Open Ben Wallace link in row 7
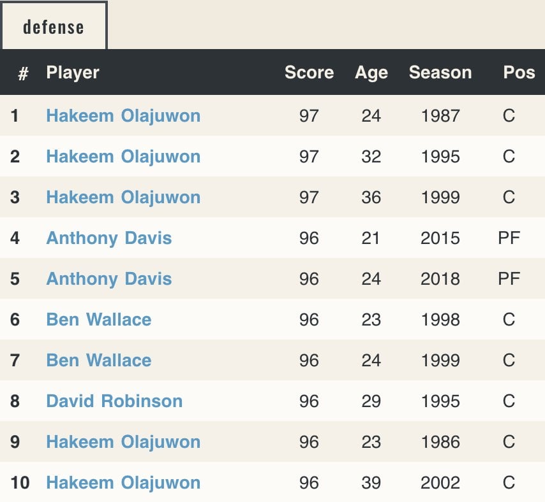Viewport: 545px width, 502px height. pyautogui.click(x=99, y=361)
